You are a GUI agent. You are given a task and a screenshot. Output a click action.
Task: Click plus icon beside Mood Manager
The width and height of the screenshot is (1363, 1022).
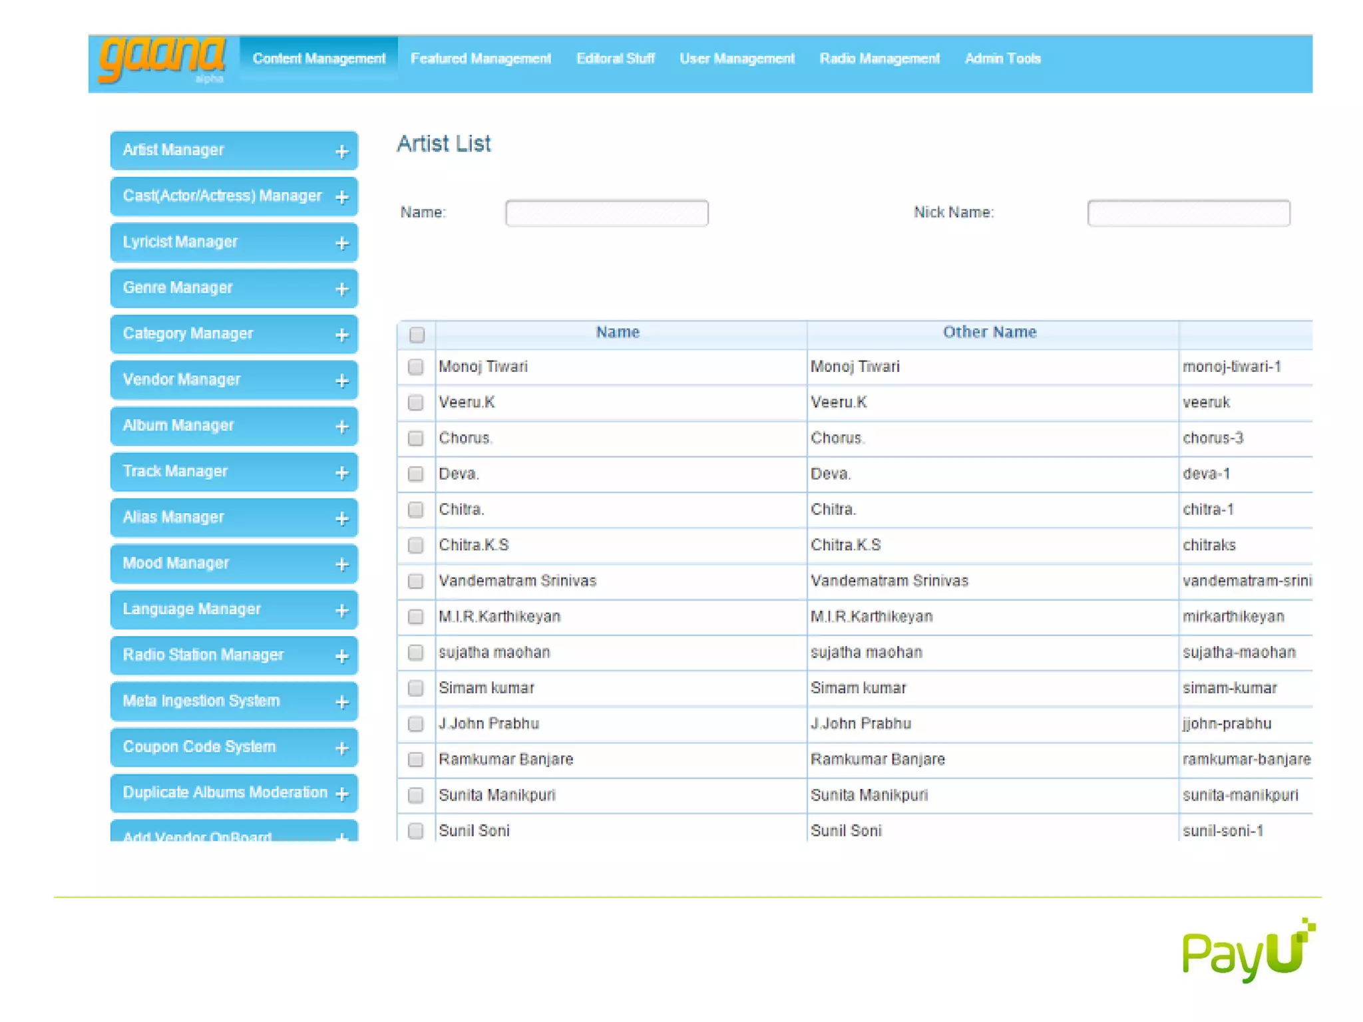point(341,565)
